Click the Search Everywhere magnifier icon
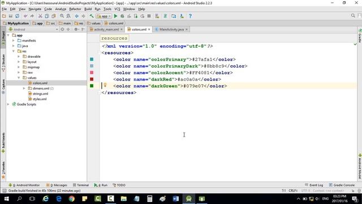362x204 pixels. click(x=353, y=16)
